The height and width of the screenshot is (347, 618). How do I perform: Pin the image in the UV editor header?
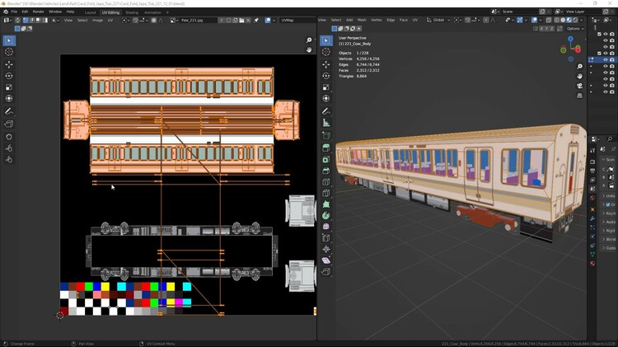(x=256, y=20)
